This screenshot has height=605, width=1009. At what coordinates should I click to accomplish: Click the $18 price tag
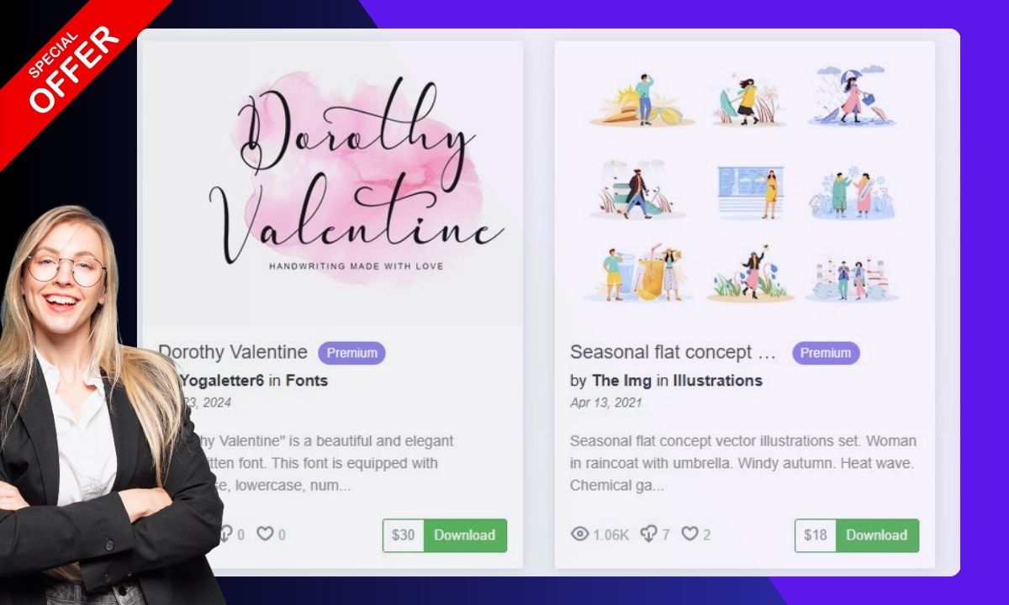coord(816,535)
